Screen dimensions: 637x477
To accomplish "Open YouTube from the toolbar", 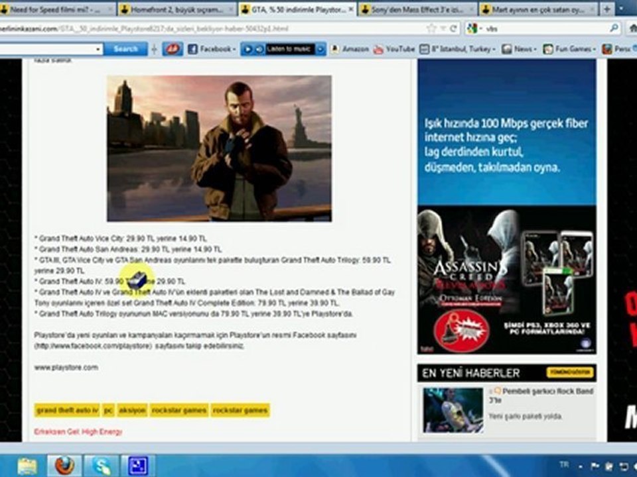I will tap(393, 49).
